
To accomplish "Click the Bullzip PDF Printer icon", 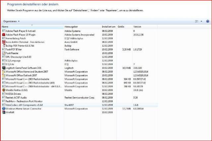I will pos(4,46).
